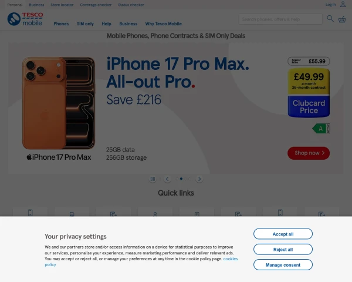
Task: Open Why Tesco Mobile menu item
Action: pyautogui.click(x=164, y=23)
